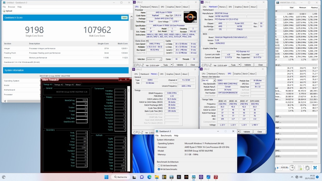Click Geekbench results scrollbar up arrow
This screenshot has height=181, width=322.
(131, 17)
